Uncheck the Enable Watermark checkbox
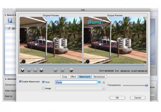Image resolution: width=161 pixels, height=112 pixels. point(20,82)
